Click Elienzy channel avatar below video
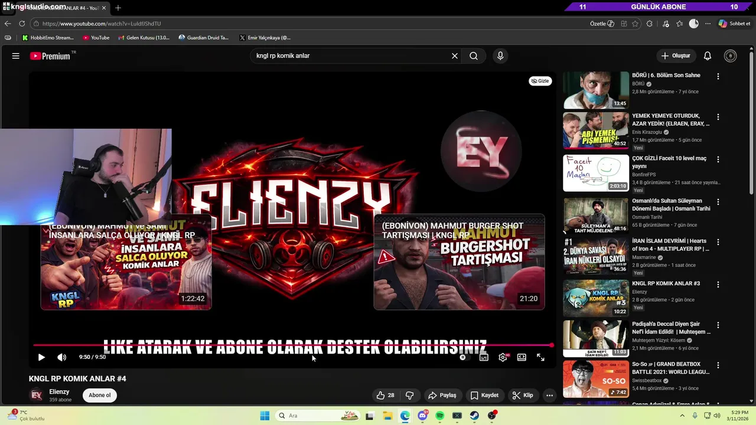756x425 pixels. click(x=37, y=395)
